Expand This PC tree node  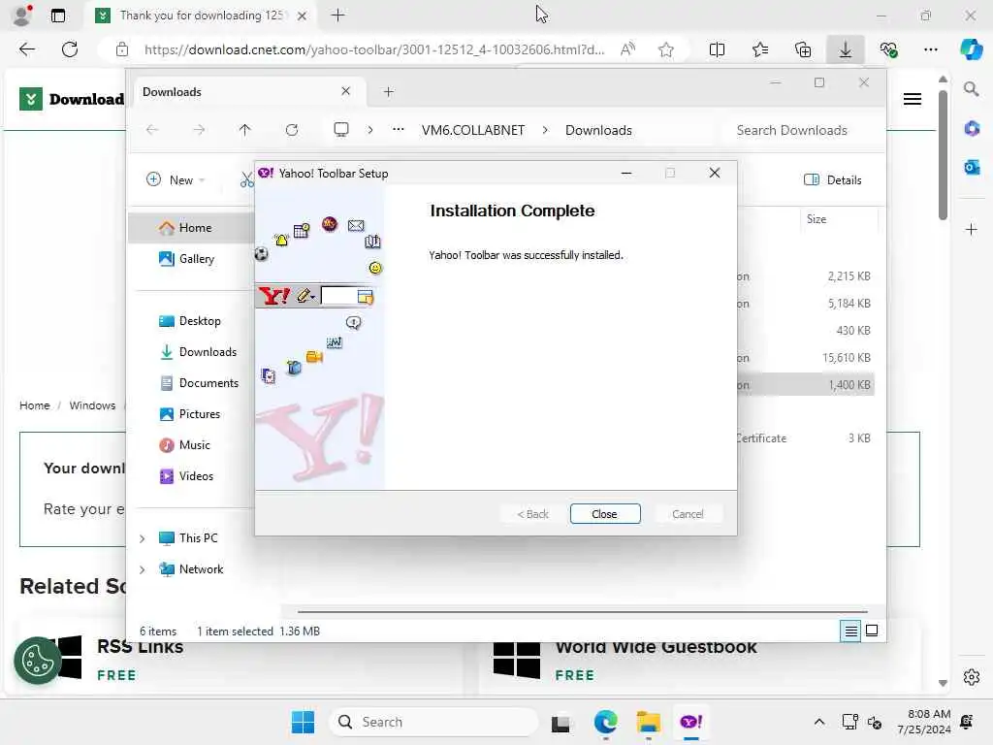click(x=143, y=538)
